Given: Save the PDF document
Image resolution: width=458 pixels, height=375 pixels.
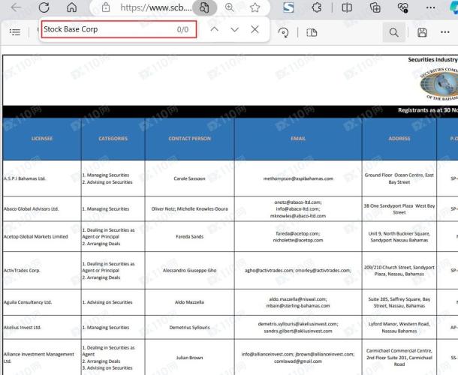Looking at the screenshot, I should (422, 32).
